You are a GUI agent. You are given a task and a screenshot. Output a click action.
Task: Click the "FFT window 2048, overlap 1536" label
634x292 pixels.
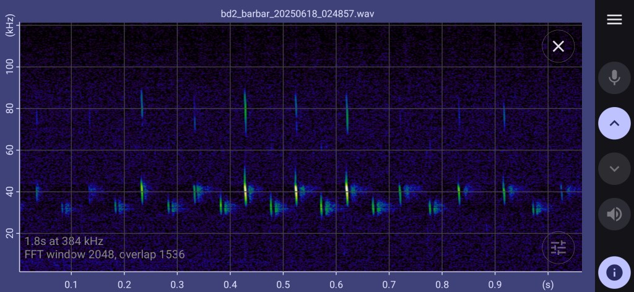pos(105,254)
